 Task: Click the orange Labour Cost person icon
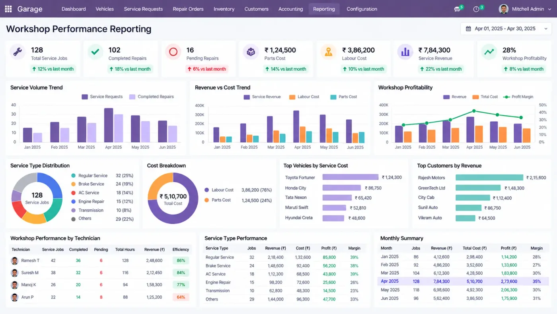(x=328, y=52)
